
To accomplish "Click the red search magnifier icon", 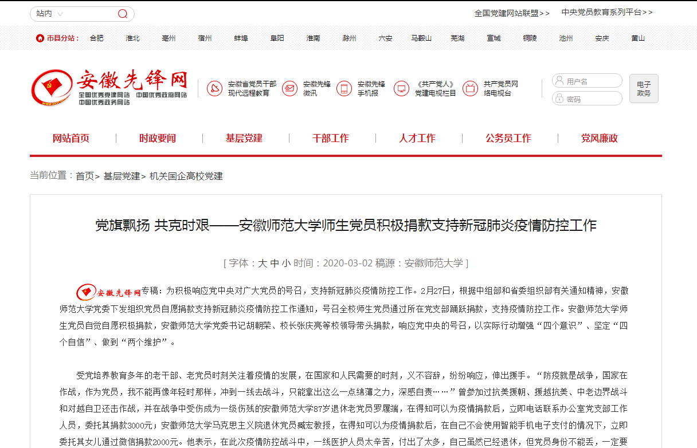I will [123, 14].
